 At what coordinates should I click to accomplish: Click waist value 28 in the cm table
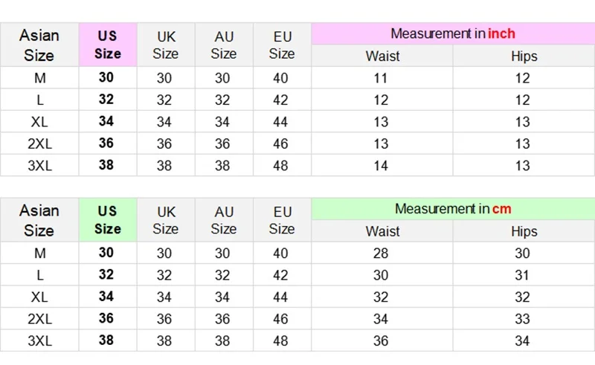(381, 253)
